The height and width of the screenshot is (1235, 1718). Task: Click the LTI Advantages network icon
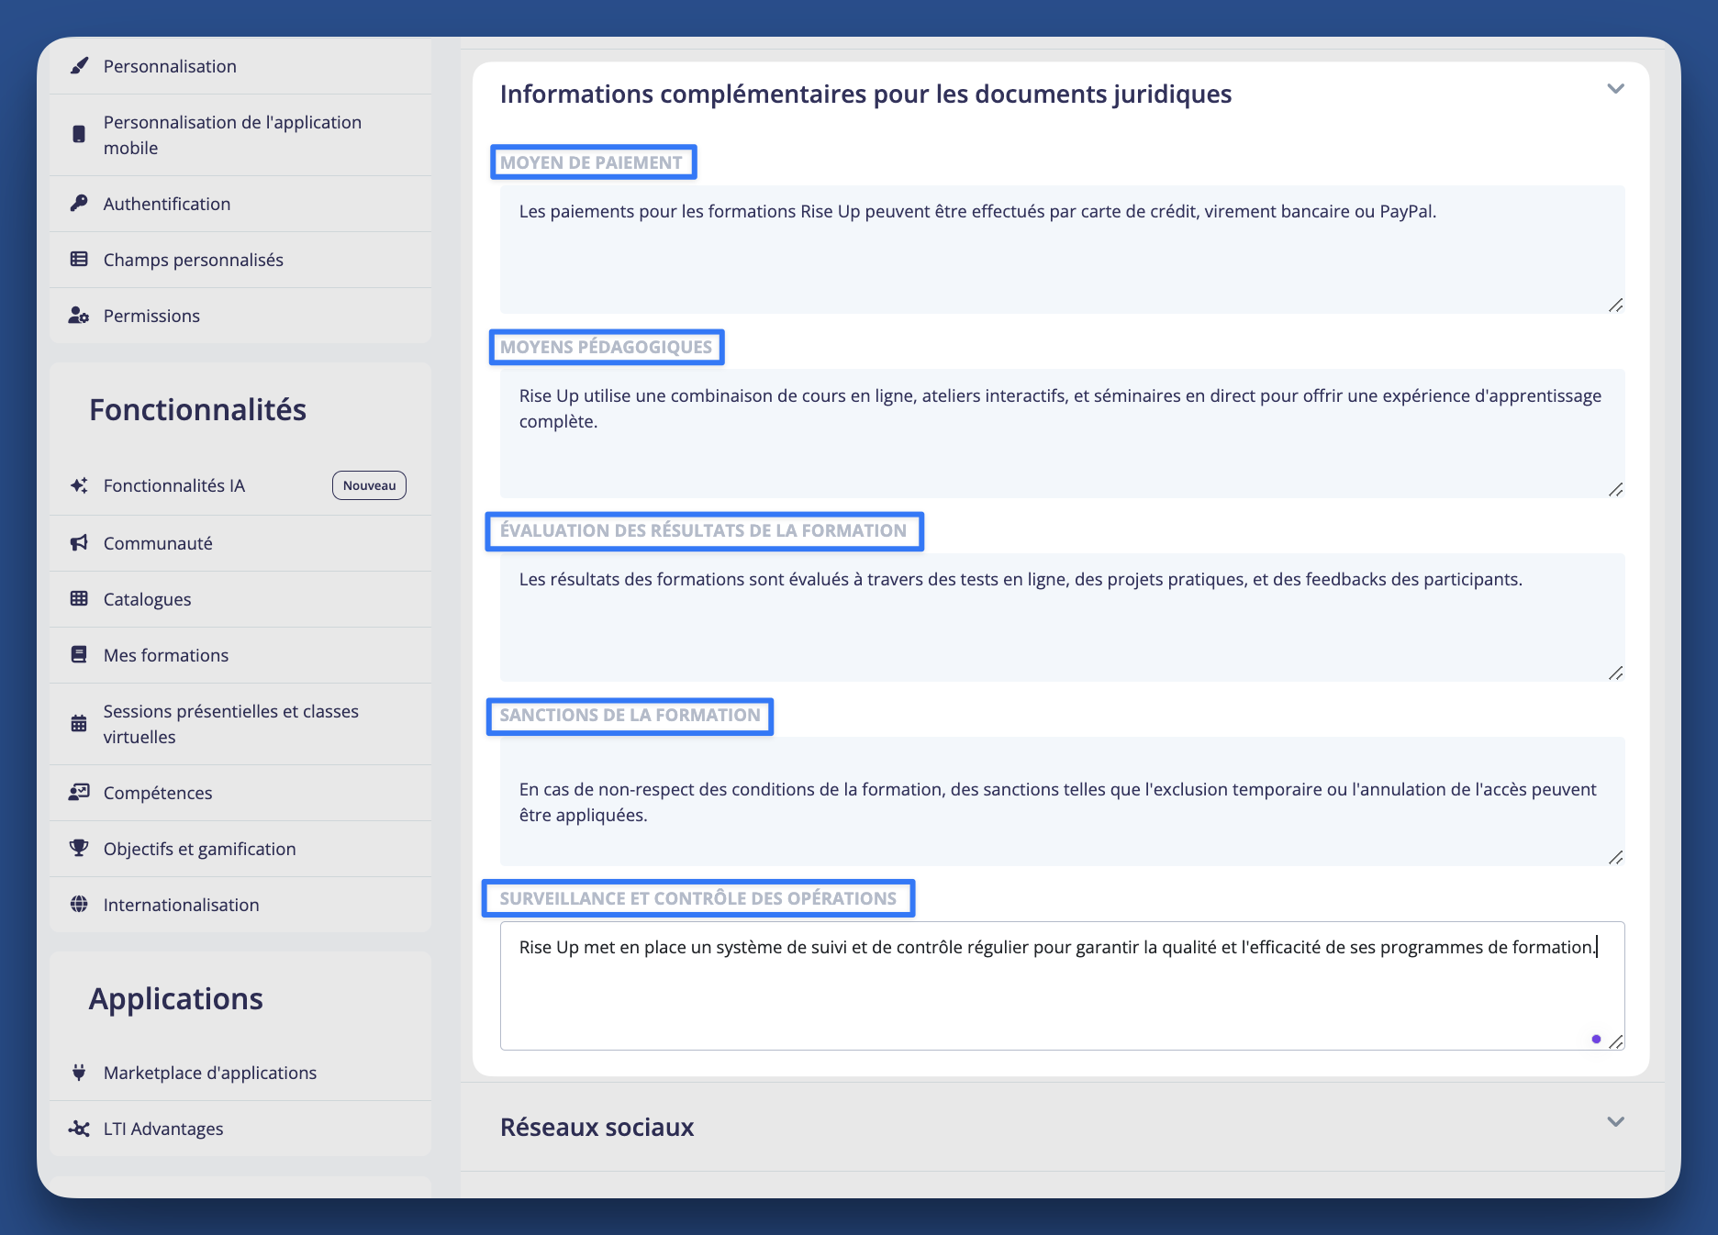[x=80, y=1129]
